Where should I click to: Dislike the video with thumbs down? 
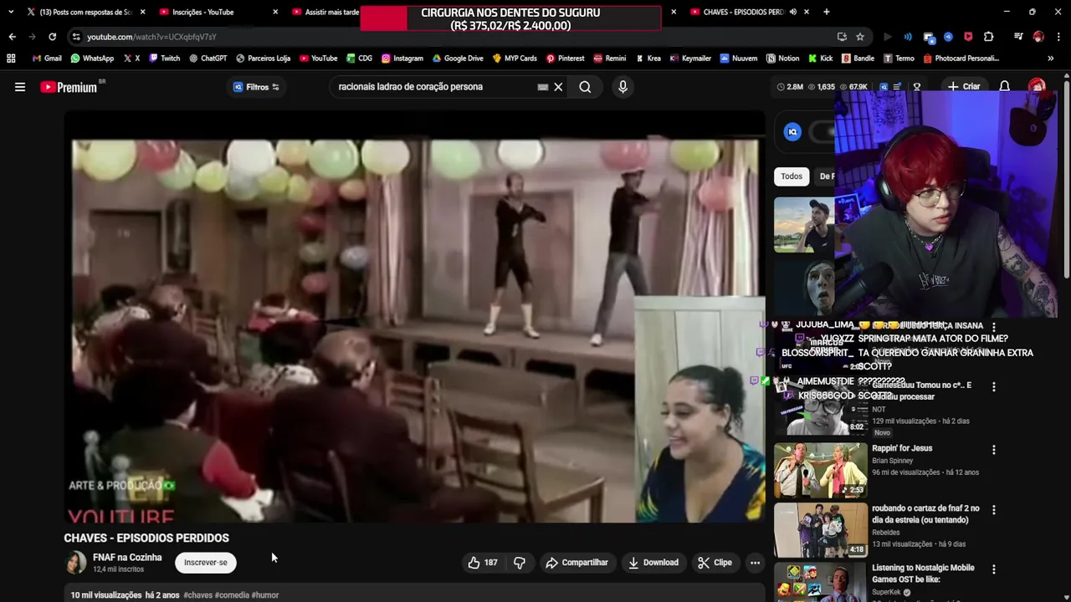pos(520,563)
